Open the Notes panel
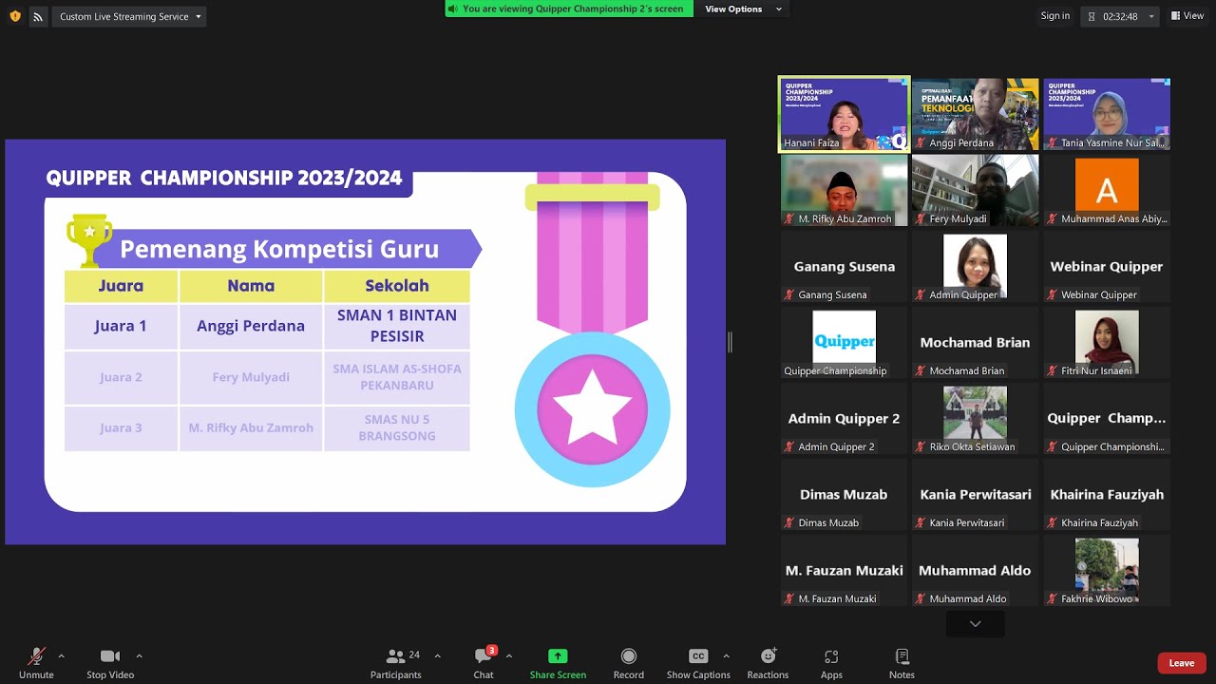The height and width of the screenshot is (684, 1216). pyautogui.click(x=902, y=662)
